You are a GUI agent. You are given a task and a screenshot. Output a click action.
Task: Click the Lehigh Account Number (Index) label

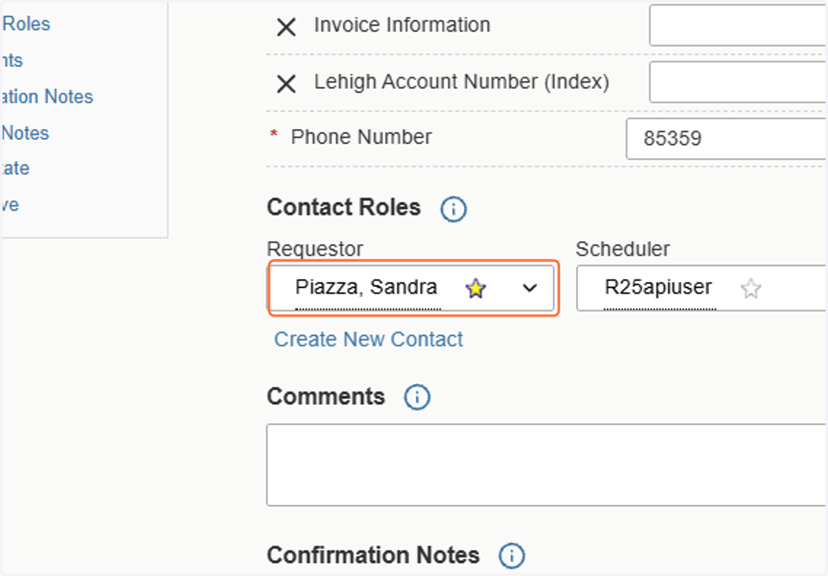pos(462,82)
